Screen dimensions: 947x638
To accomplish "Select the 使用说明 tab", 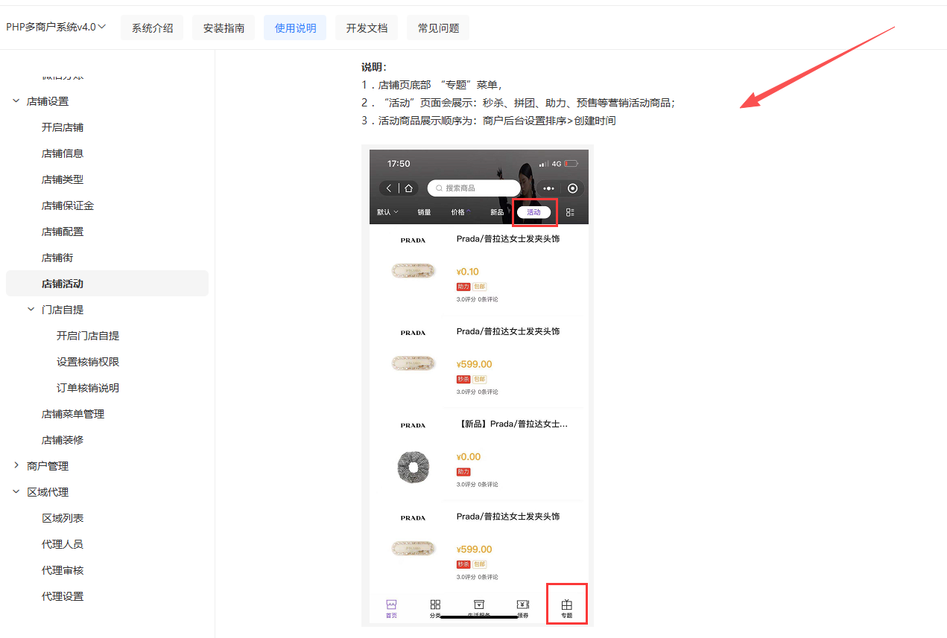I will 295,28.
